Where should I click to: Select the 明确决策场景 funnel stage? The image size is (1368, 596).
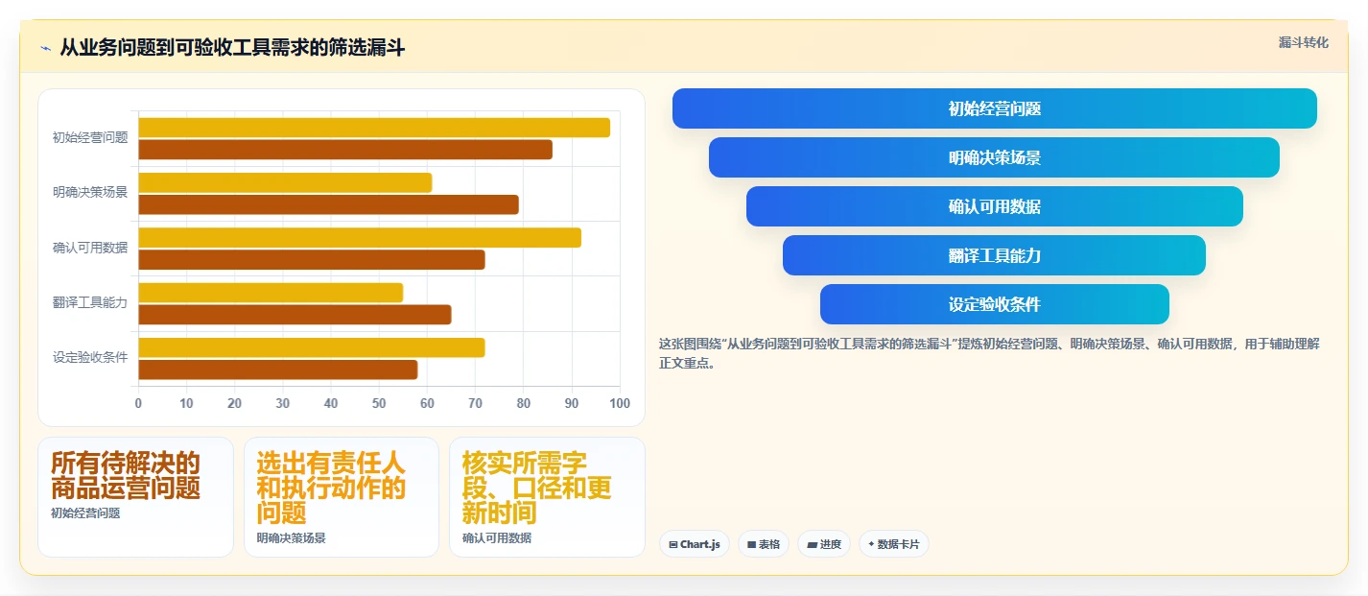pyautogui.click(x=994, y=157)
